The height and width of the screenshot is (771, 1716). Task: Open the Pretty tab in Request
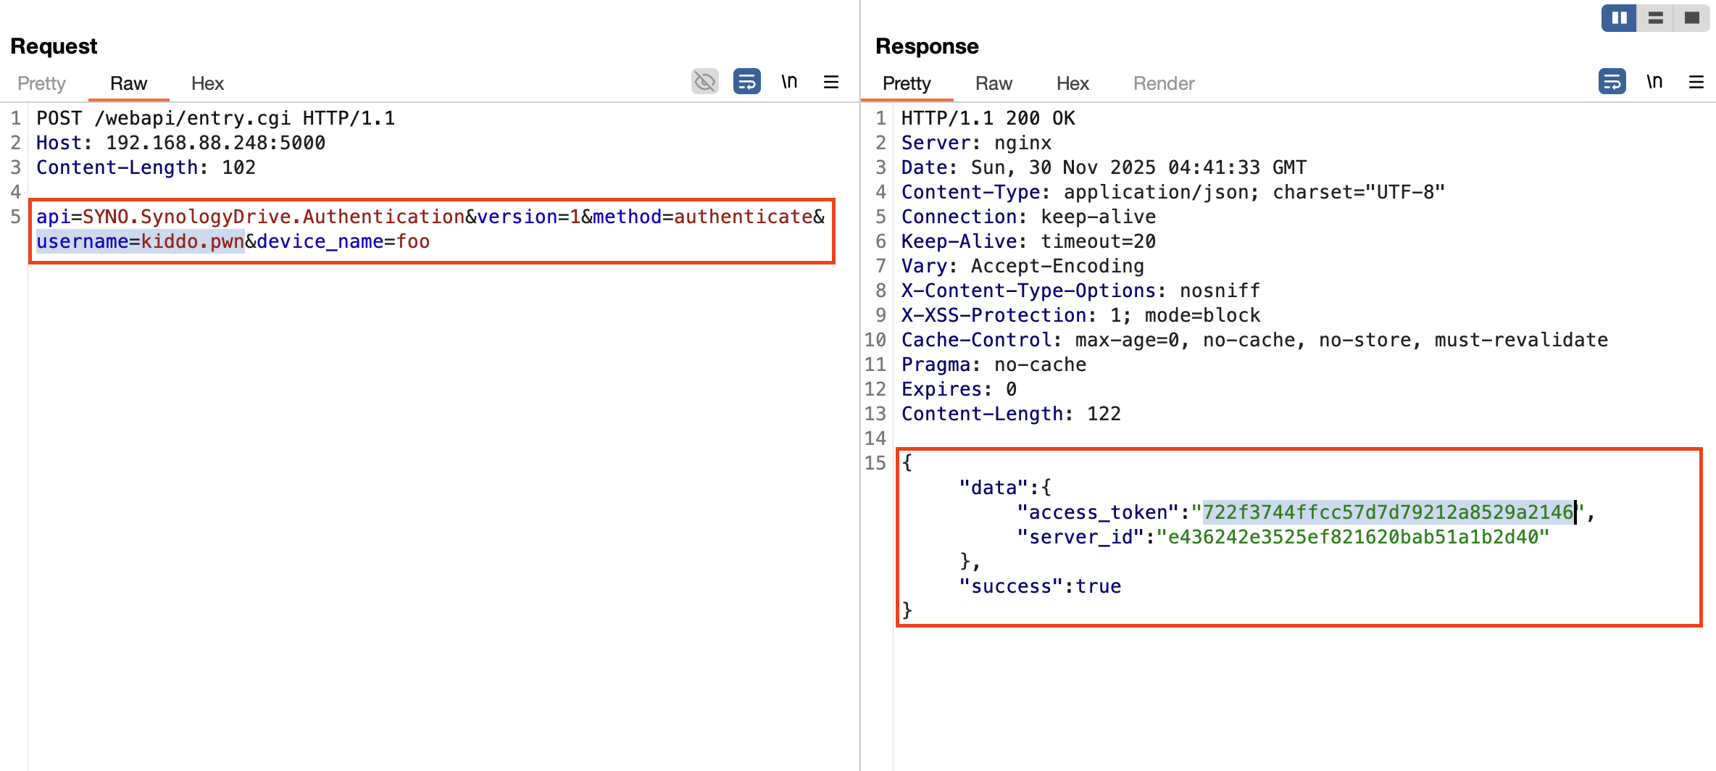pos(41,83)
